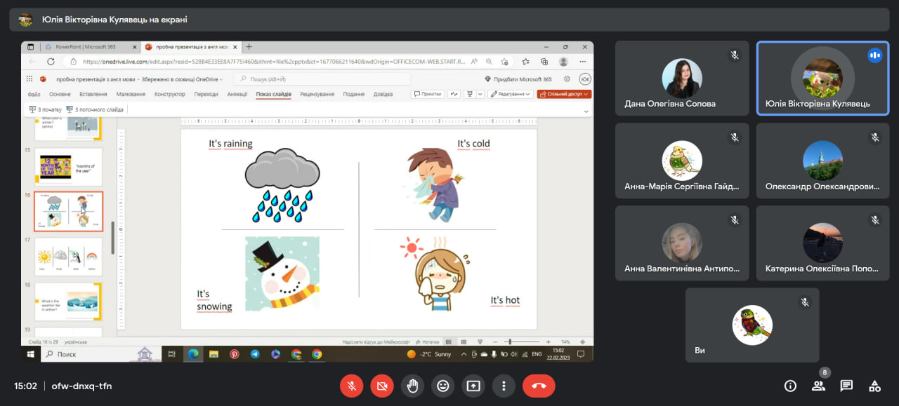Turn on your camera

click(x=382, y=386)
